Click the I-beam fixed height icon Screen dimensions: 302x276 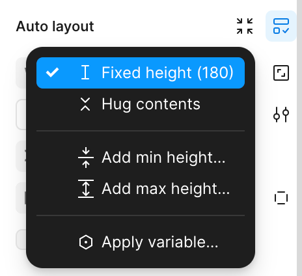point(85,73)
